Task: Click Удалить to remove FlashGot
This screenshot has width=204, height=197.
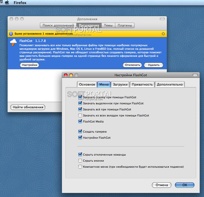Action: pos(154,65)
